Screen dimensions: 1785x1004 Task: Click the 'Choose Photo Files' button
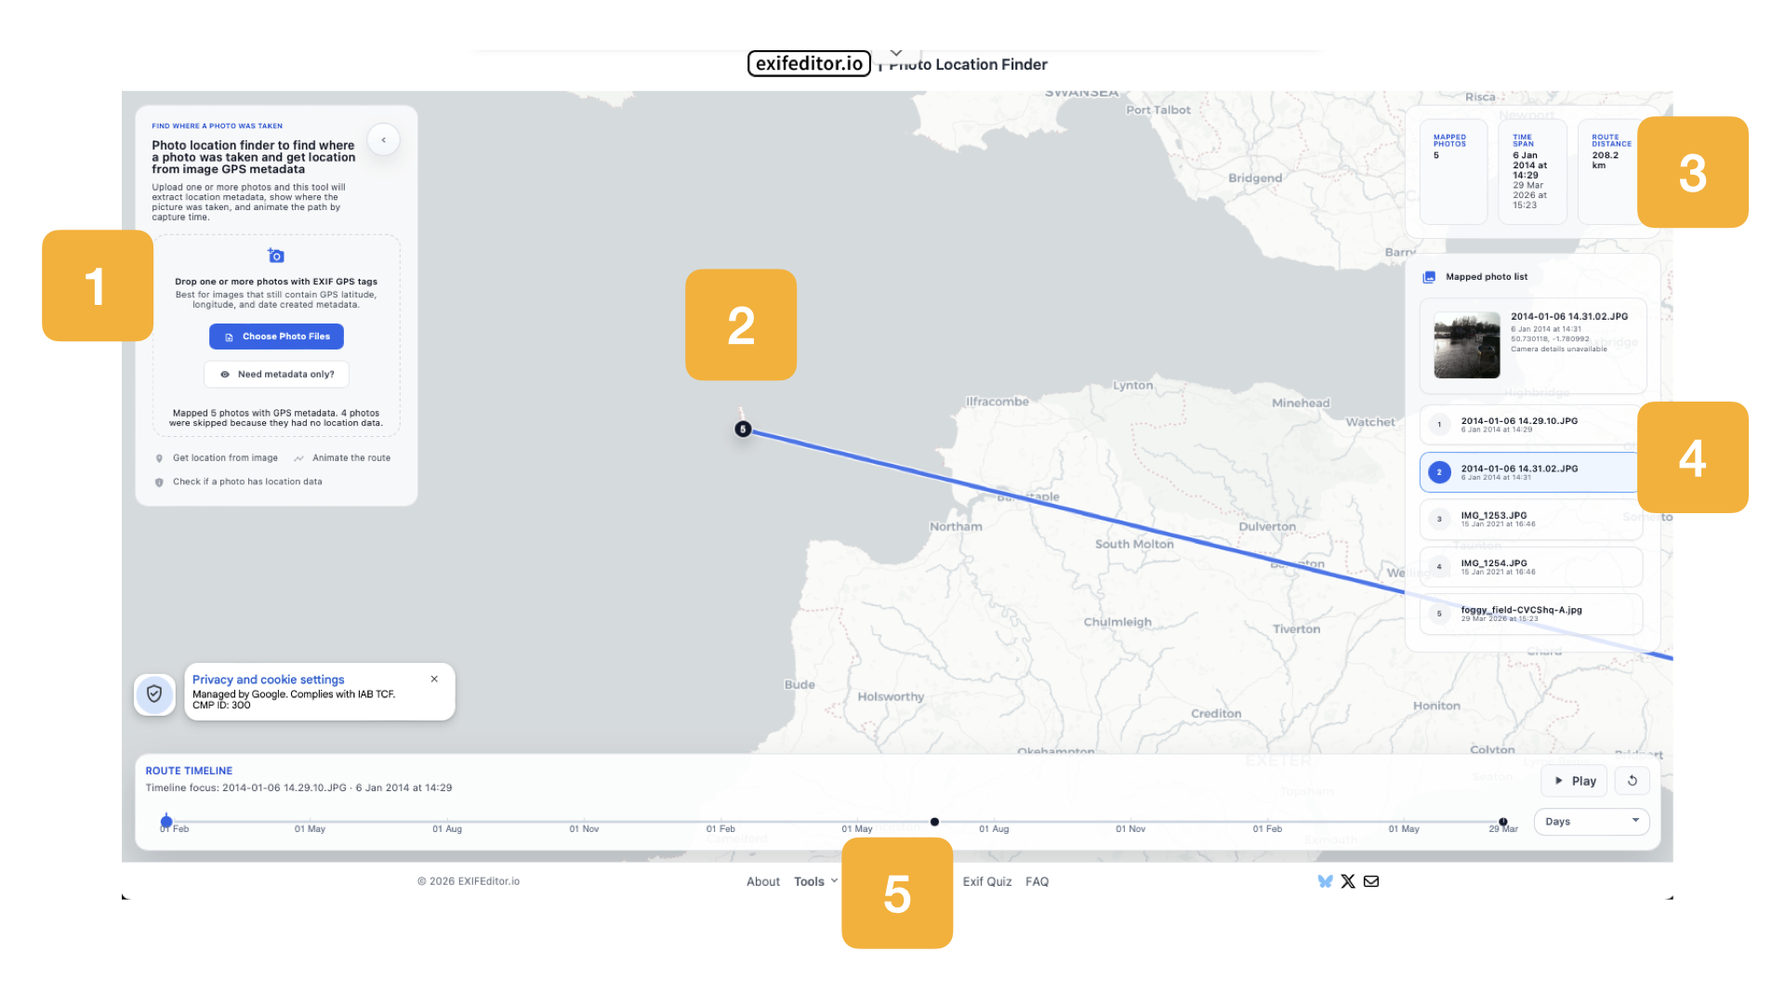click(276, 336)
